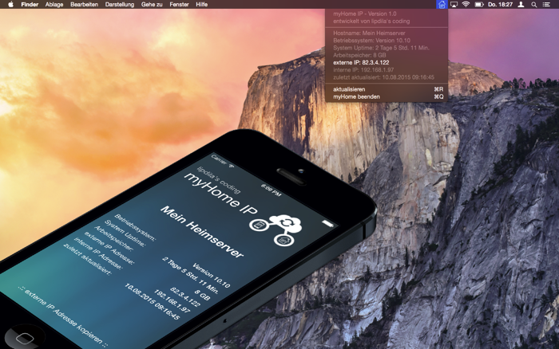The height and width of the screenshot is (349, 559).
Task: Tap the 'Carrier' label on the phone status bar
Action: (219, 159)
